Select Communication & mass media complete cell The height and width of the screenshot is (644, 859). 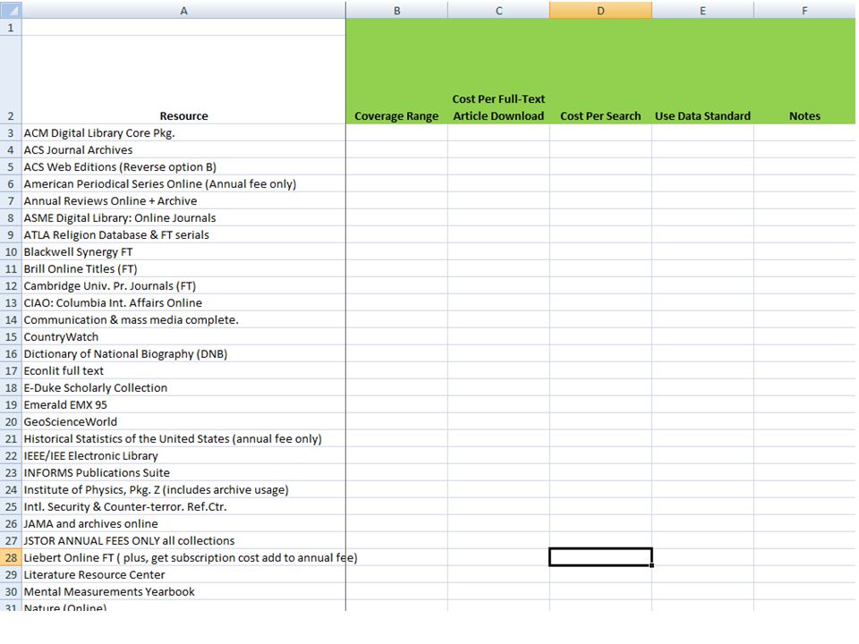click(183, 320)
